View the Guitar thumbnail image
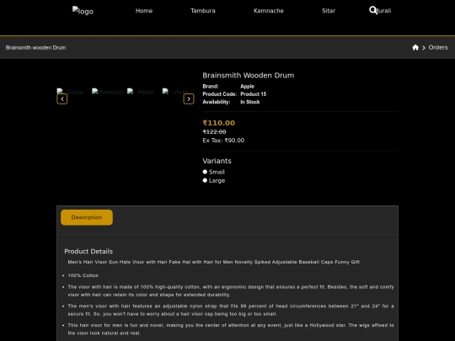 coord(71,92)
